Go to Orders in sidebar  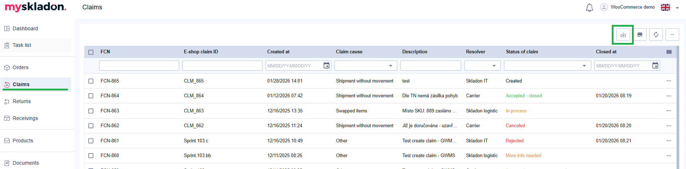[x=35, y=67]
